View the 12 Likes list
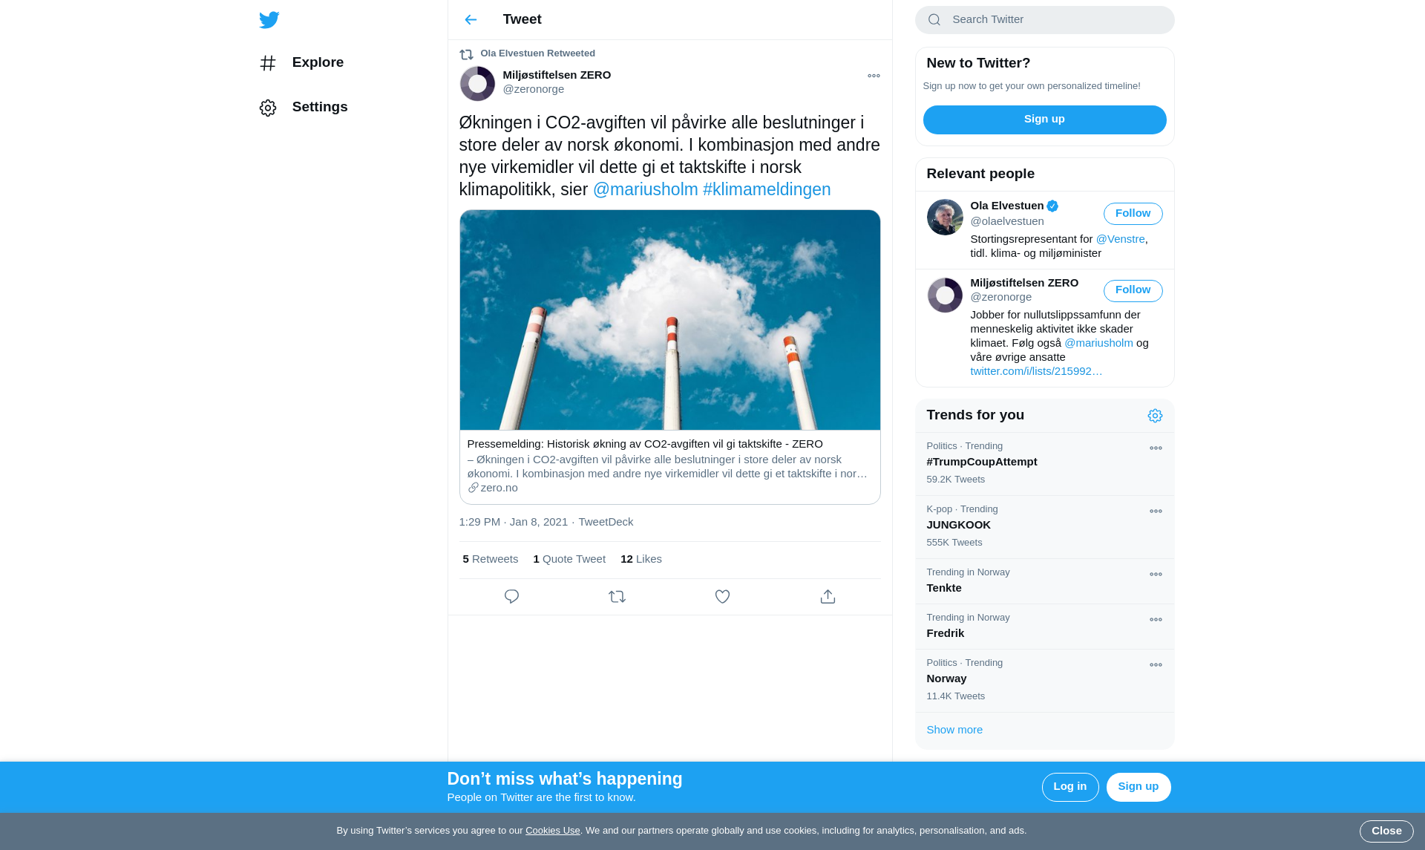The width and height of the screenshot is (1425, 850). [641, 560]
